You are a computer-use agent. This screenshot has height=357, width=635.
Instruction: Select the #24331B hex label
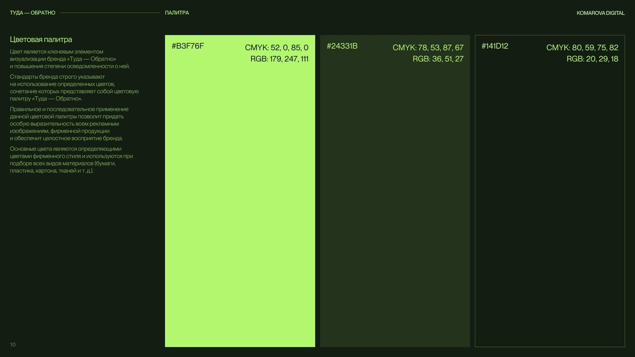click(x=342, y=46)
